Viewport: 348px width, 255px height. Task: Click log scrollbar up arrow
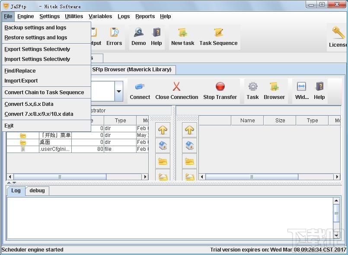coord(336,201)
